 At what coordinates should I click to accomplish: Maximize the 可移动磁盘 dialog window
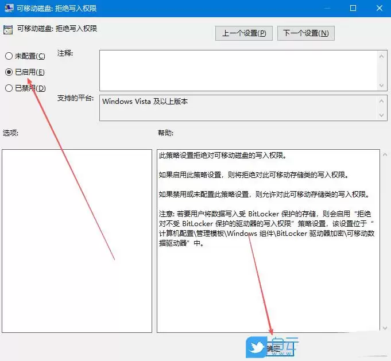point(353,8)
